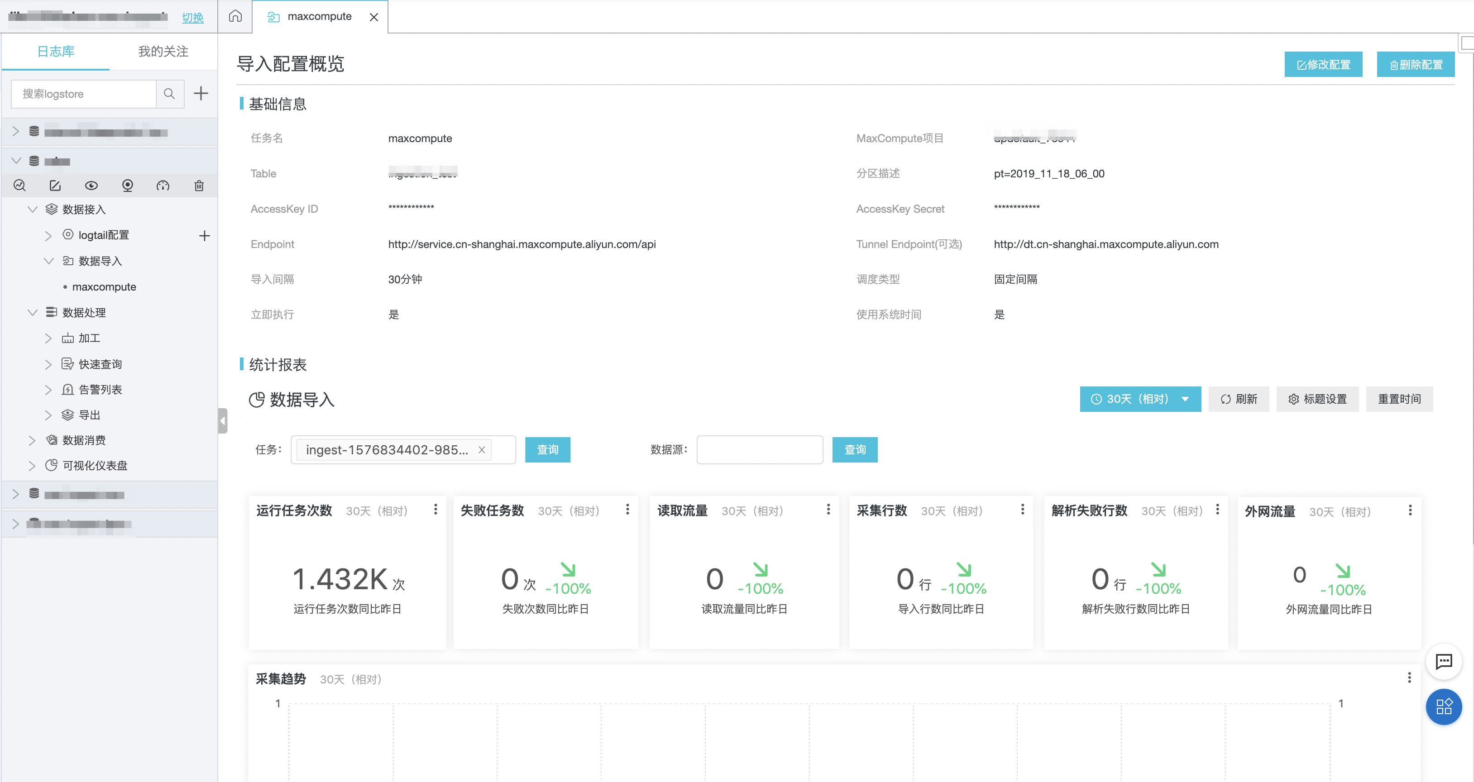Click the data collection camera icon
Screen dimensions: 1474x782
click(127, 186)
